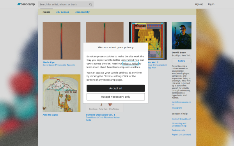
Task: Open the Aire De Agua title link
Action: 50,115
